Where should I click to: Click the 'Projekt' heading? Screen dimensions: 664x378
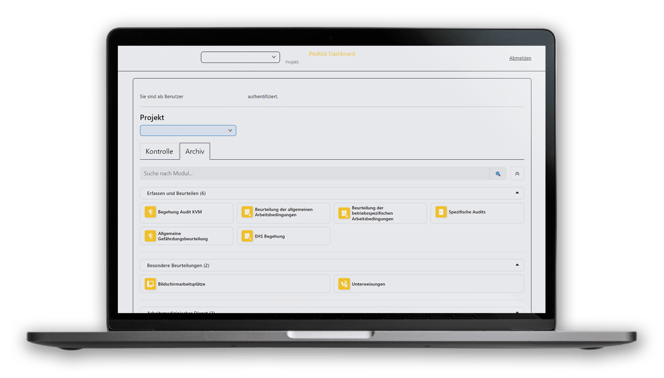click(152, 117)
